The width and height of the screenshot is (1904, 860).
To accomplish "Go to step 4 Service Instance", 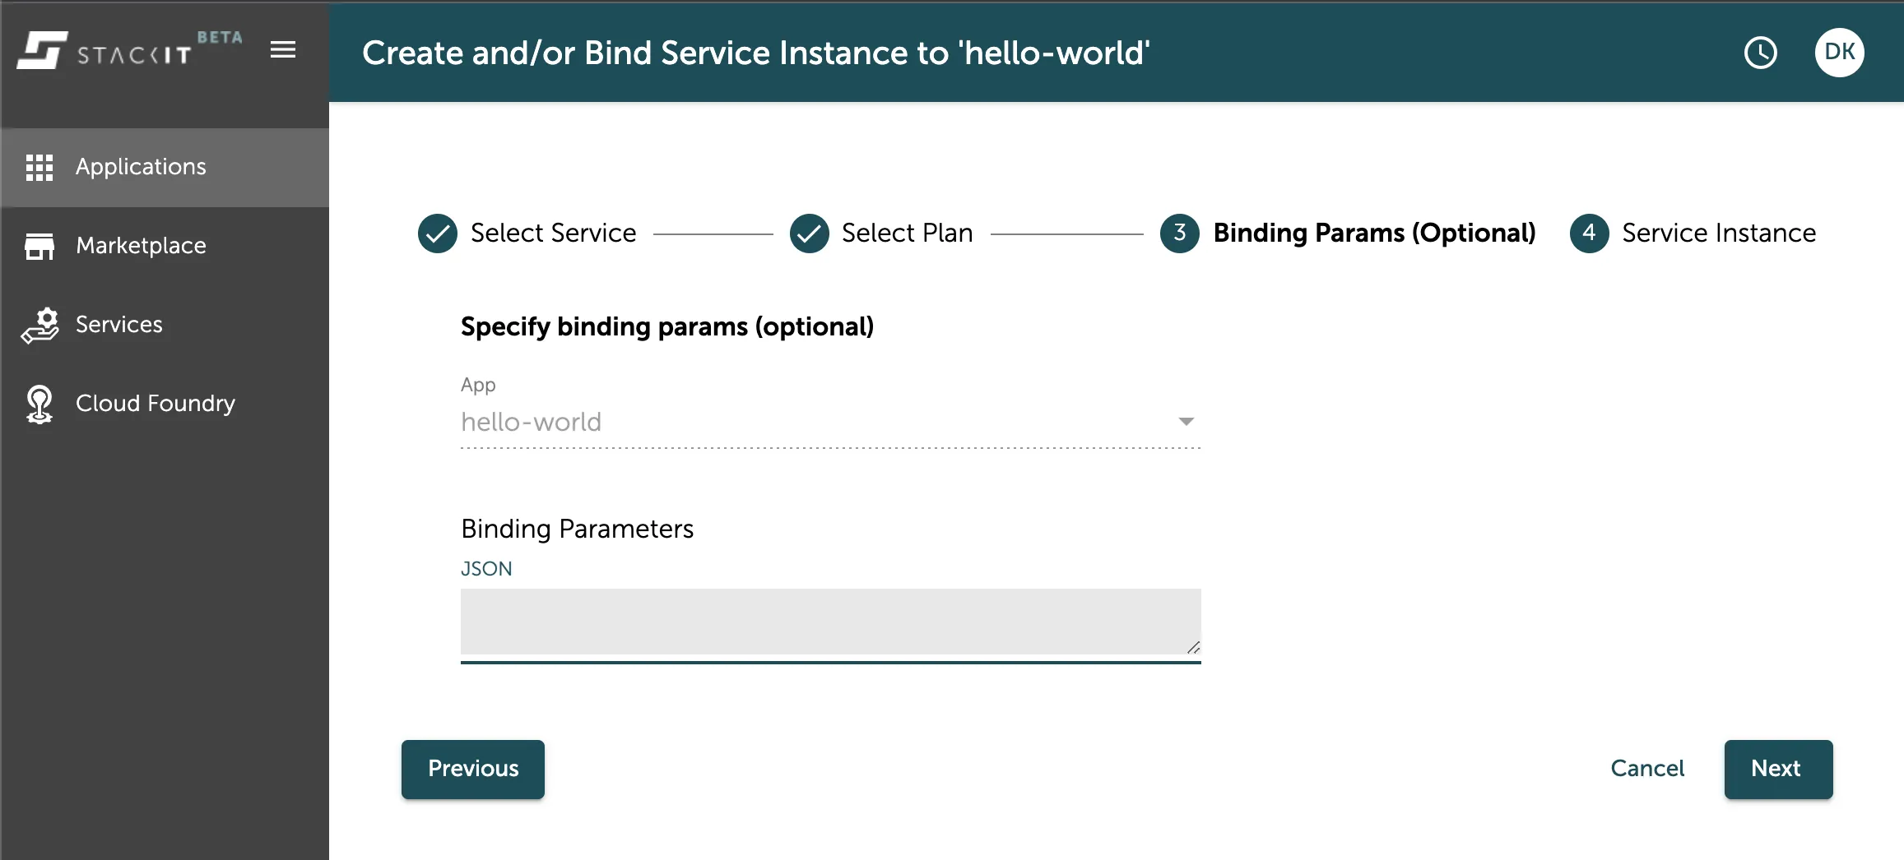I will 1590,233.
